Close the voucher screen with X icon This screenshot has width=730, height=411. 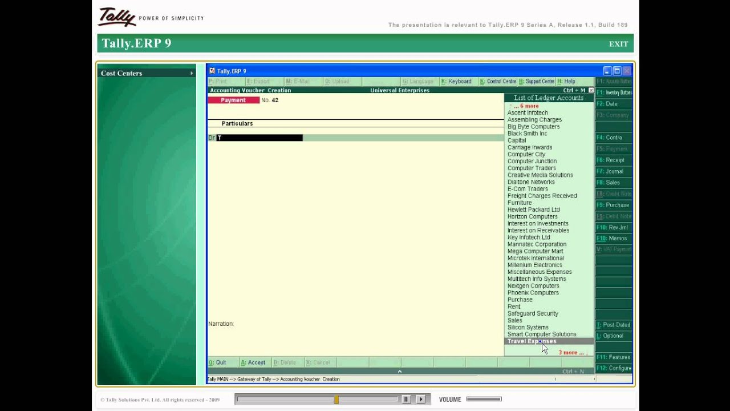coord(591,90)
